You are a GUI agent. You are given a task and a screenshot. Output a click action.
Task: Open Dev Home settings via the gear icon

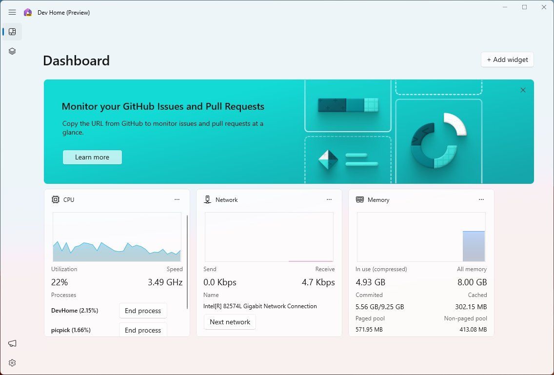click(x=12, y=362)
